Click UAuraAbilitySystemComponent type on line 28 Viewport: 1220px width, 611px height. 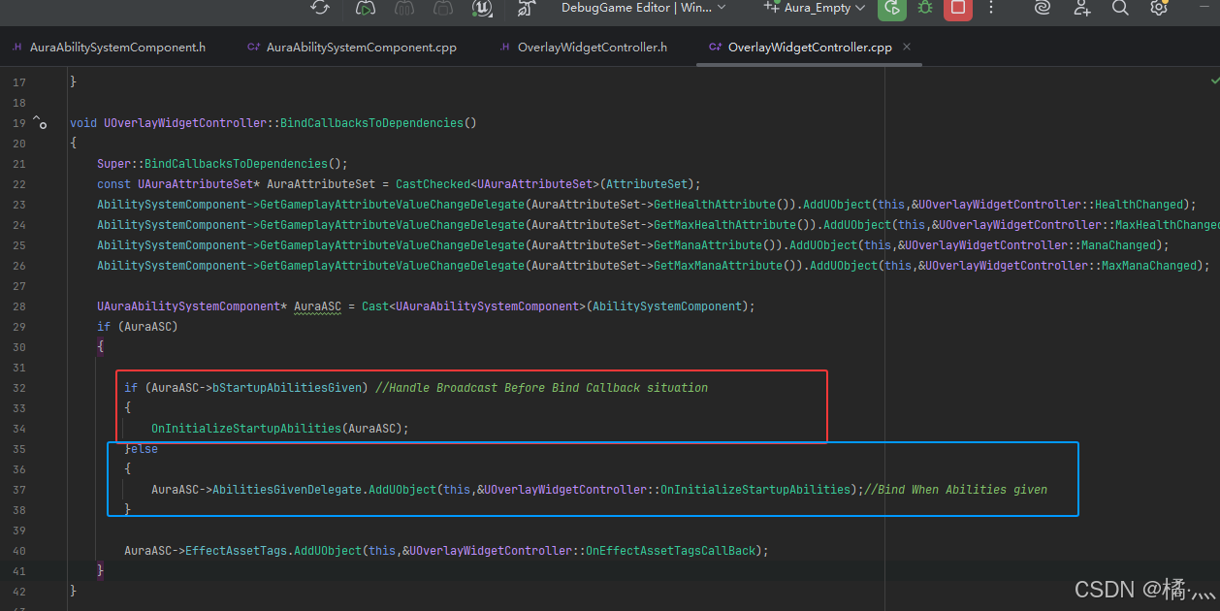[188, 306]
